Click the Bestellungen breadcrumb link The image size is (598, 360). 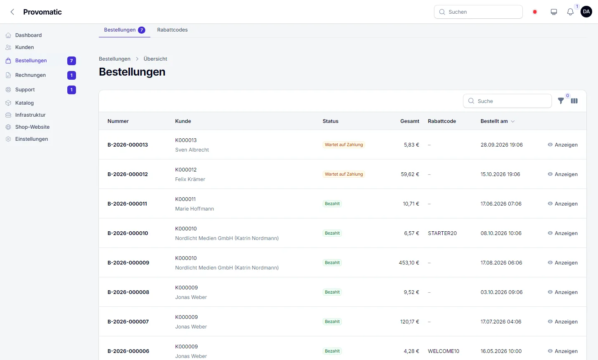(x=115, y=59)
